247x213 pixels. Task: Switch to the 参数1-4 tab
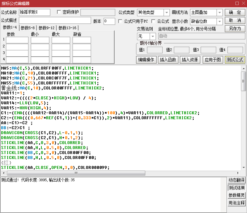point(10,27)
